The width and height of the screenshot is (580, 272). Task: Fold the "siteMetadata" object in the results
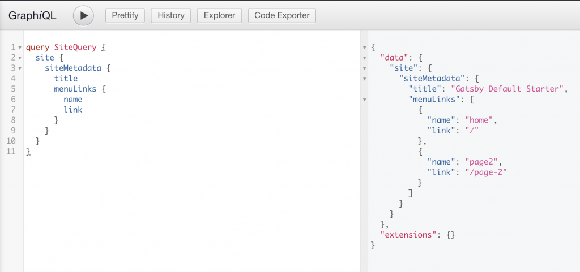click(x=364, y=78)
